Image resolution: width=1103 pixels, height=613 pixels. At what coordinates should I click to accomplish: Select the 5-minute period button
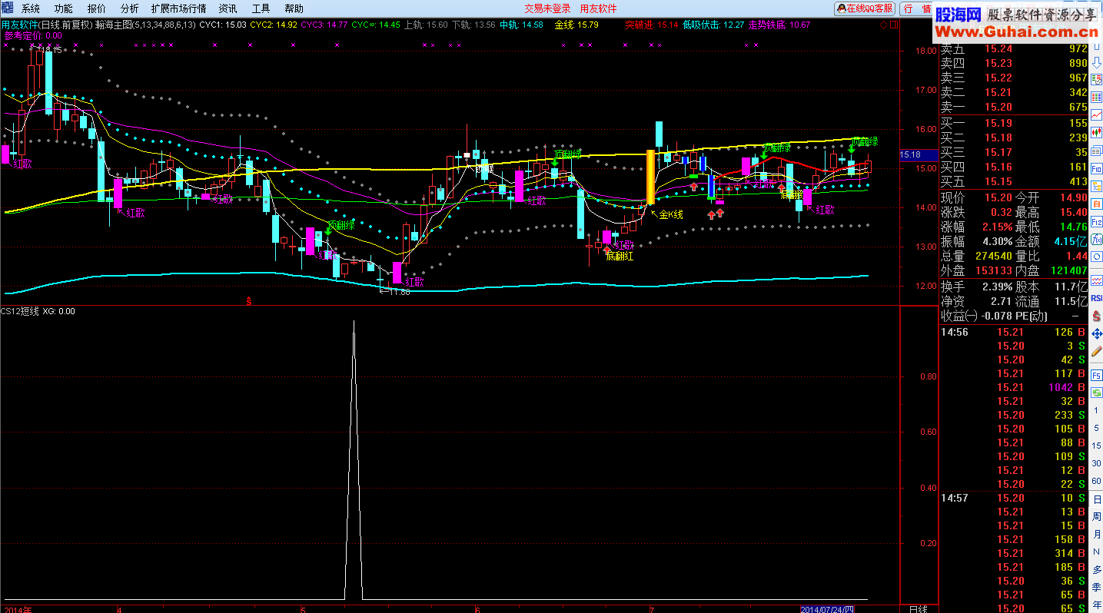1096,428
